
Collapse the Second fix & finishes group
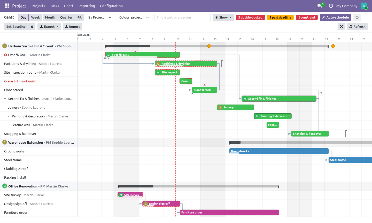[x=5, y=99]
